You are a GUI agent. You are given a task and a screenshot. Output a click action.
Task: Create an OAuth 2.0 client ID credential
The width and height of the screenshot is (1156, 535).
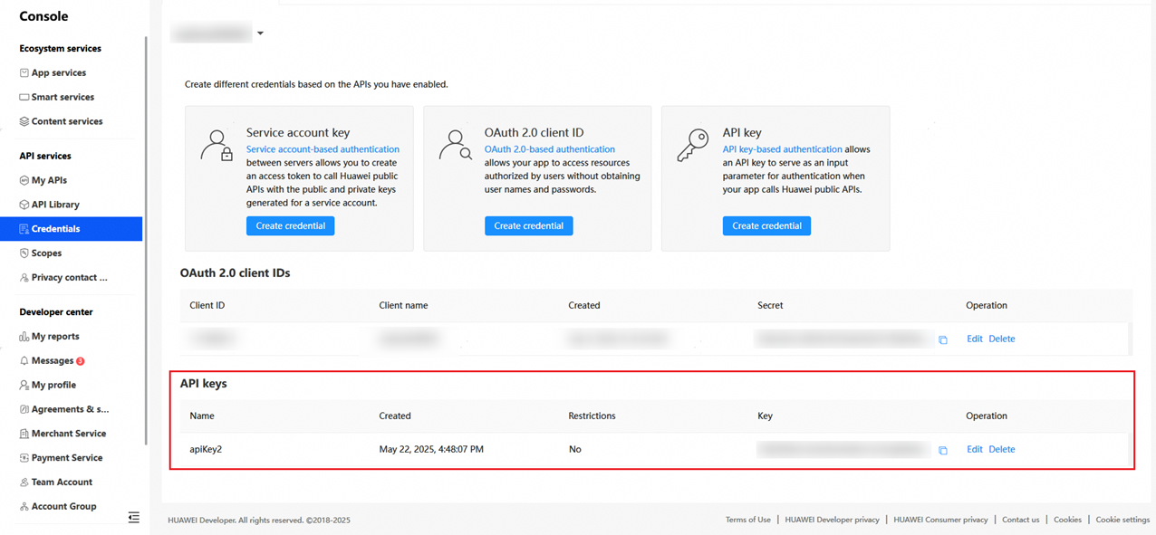529,225
